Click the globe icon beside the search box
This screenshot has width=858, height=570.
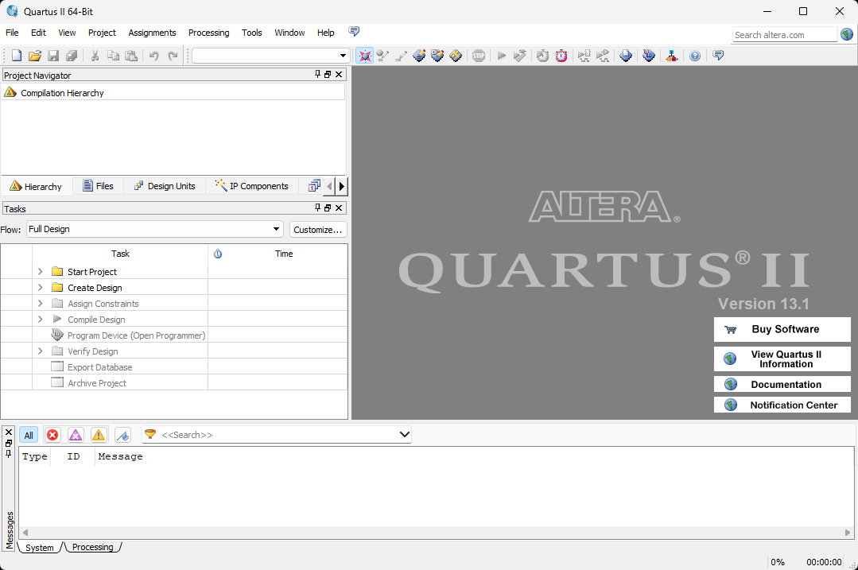(847, 34)
